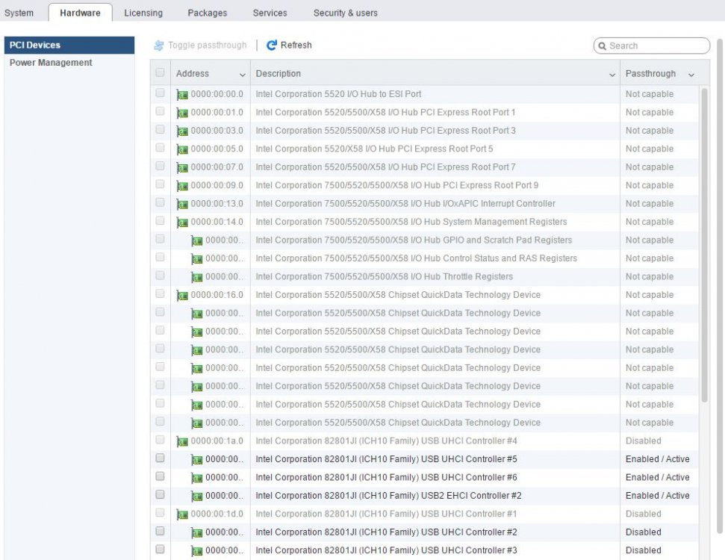The width and height of the screenshot is (725, 560).
Task: Sort by the Passthrough column header
Action: [x=650, y=73]
